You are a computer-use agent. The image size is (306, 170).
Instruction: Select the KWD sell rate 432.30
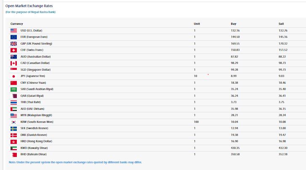click(283, 148)
